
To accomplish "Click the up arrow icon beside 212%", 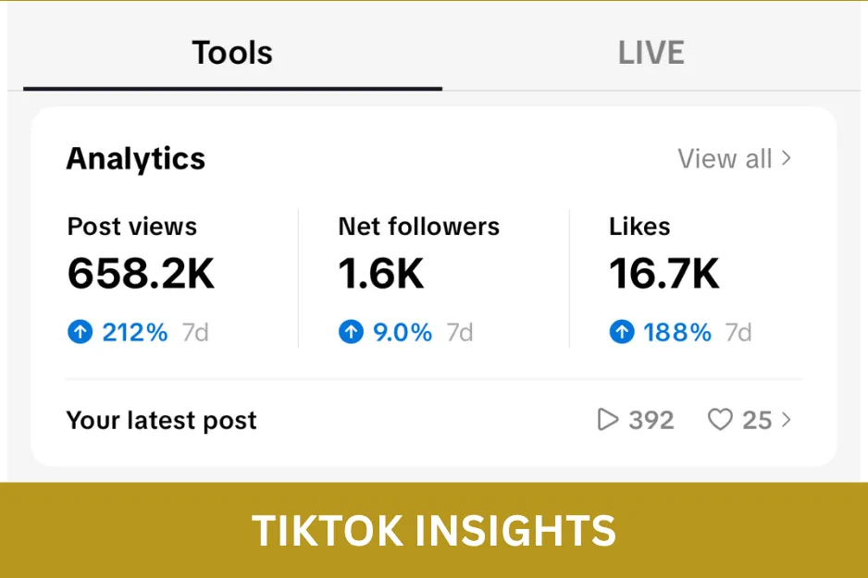I will coord(81,332).
